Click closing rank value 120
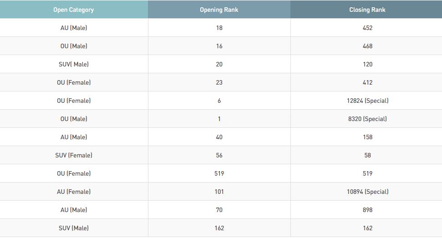The height and width of the screenshot is (238, 442). [x=368, y=64]
